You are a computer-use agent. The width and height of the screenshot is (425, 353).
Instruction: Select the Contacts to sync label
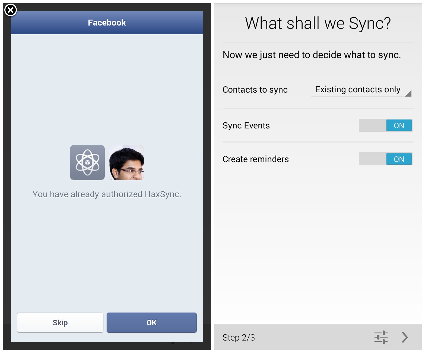255,90
